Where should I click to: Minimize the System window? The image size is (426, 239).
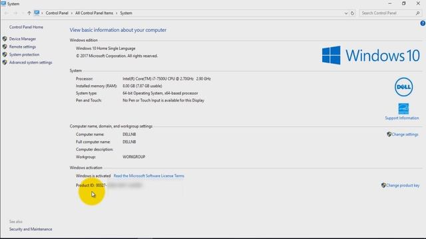pyautogui.click(x=390, y=3)
